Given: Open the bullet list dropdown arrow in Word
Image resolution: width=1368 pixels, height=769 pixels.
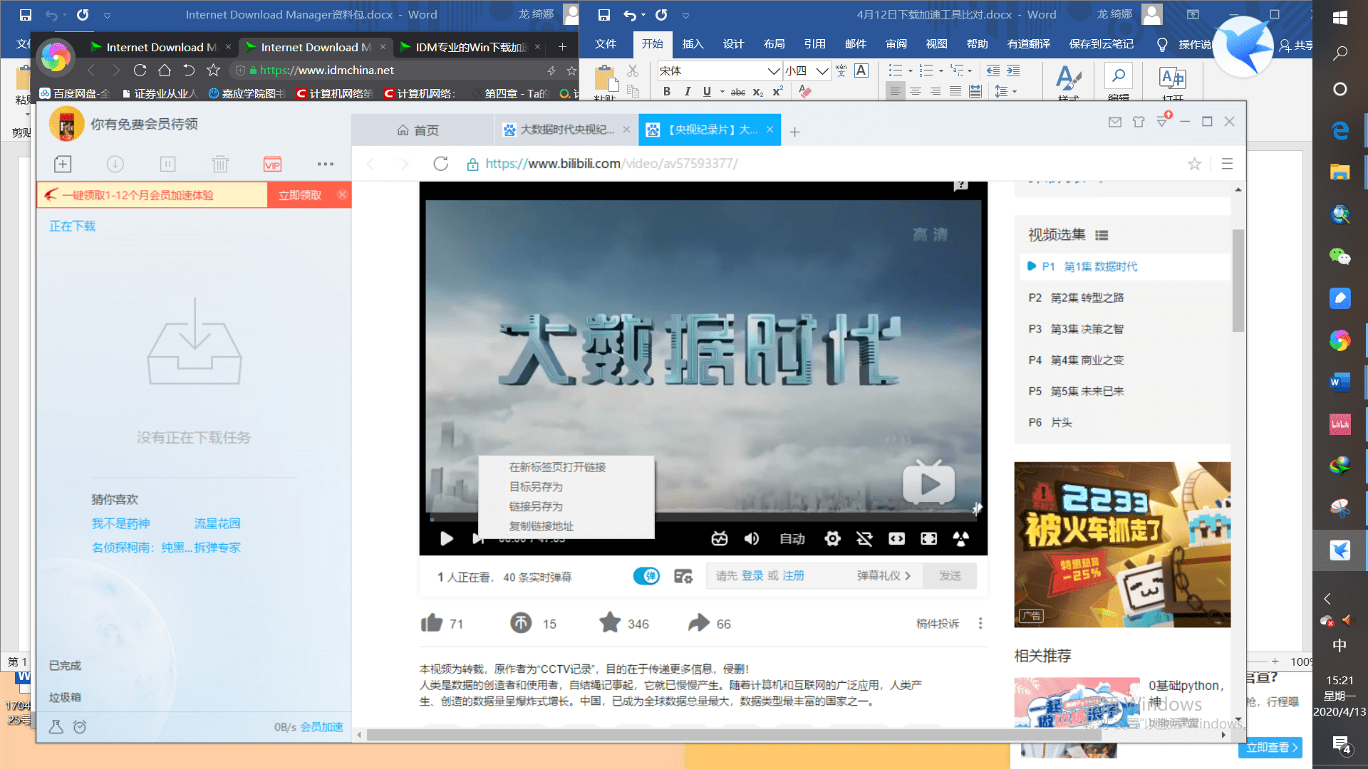Looking at the screenshot, I should (908, 70).
